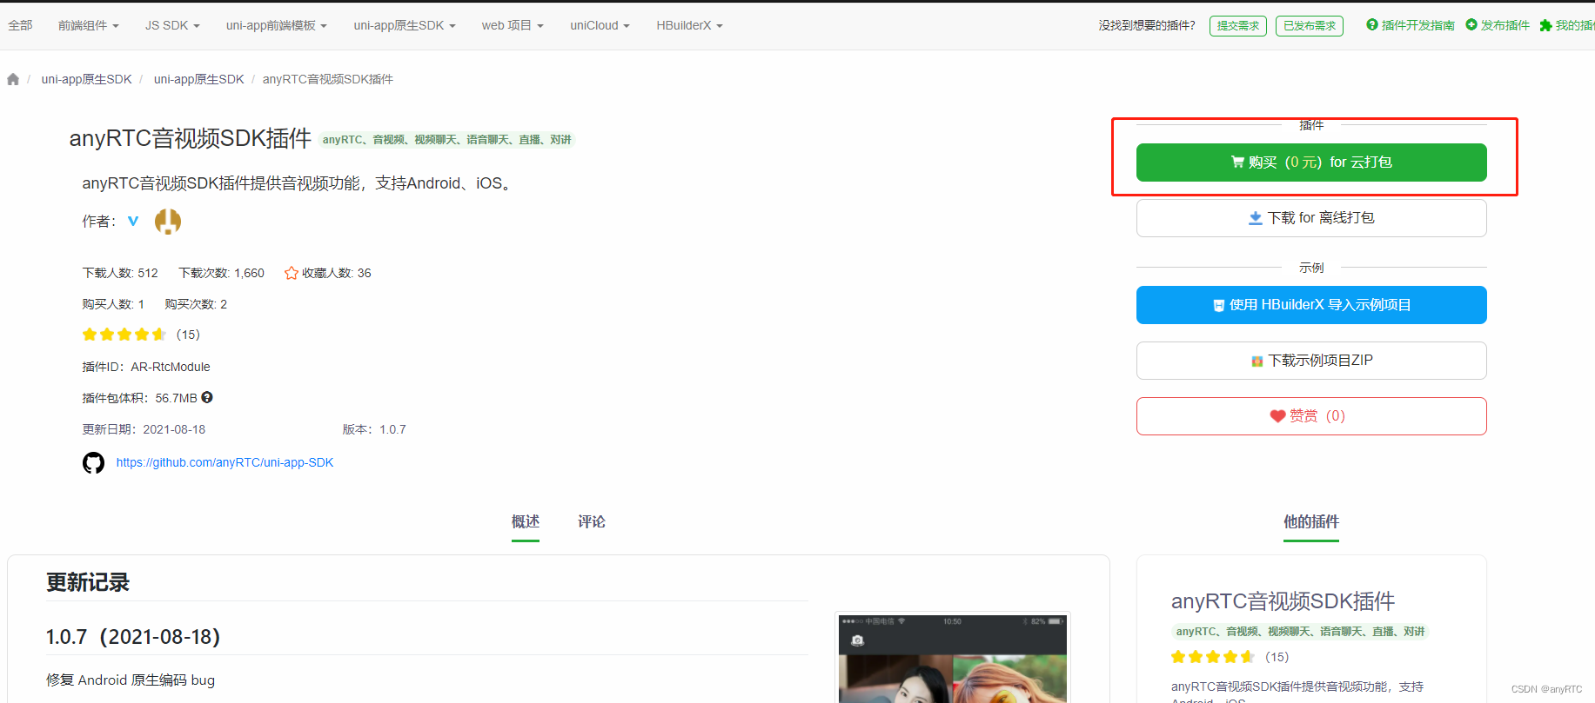The width and height of the screenshot is (1595, 703).
Task: Click the blue V author badge
Action: 133,221
